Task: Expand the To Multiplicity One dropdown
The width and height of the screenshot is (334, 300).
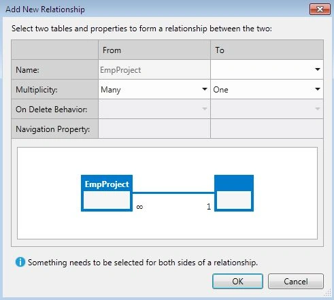Action: (267, 89)
